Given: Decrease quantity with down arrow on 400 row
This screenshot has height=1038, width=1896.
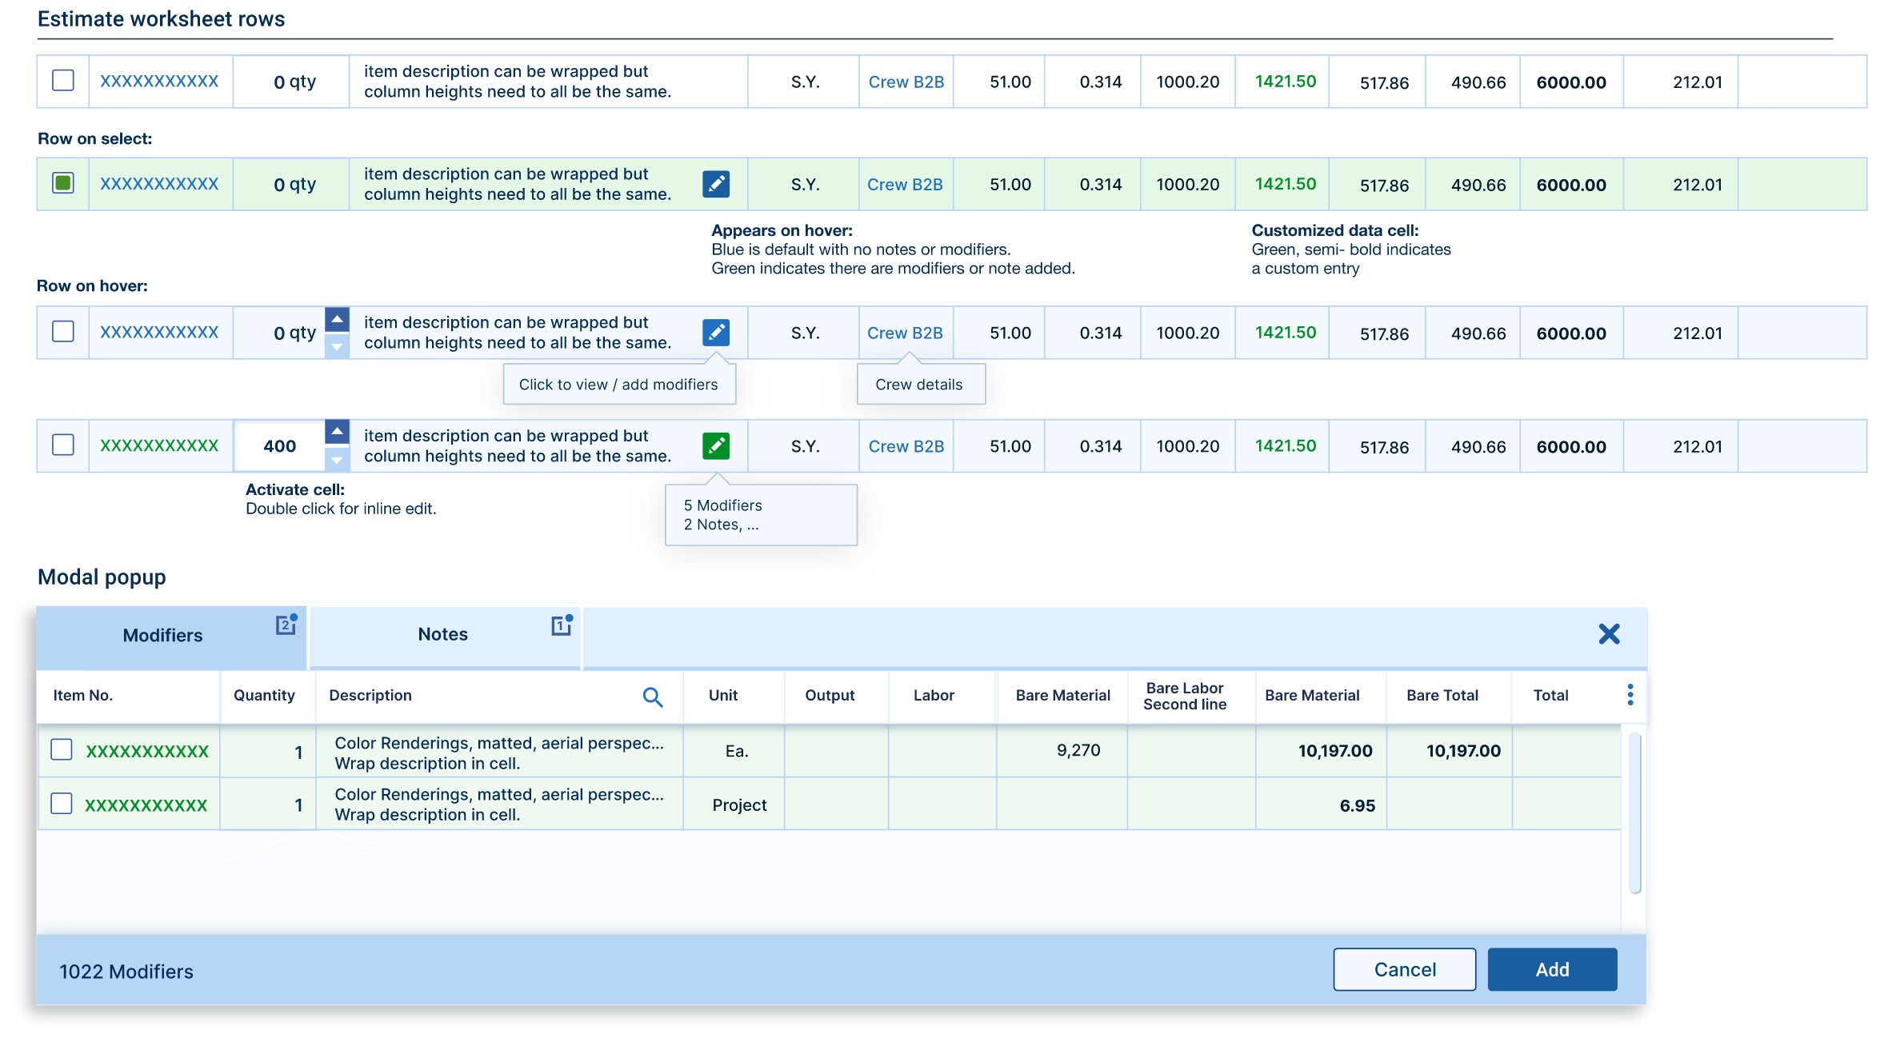Looking at the screenshot, I should click(x=337, y=459).
